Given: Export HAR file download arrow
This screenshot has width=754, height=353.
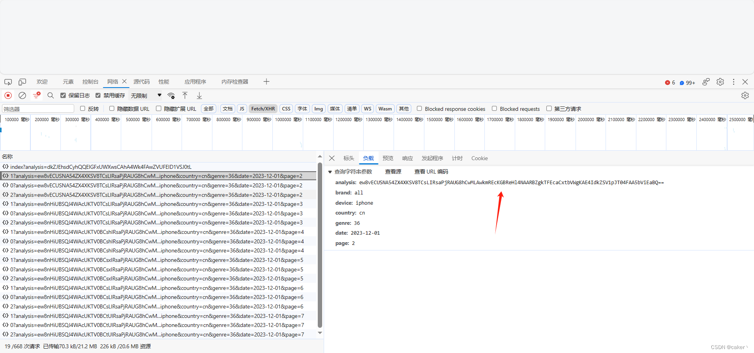Looking at the screenshot, I should [199, 95].
